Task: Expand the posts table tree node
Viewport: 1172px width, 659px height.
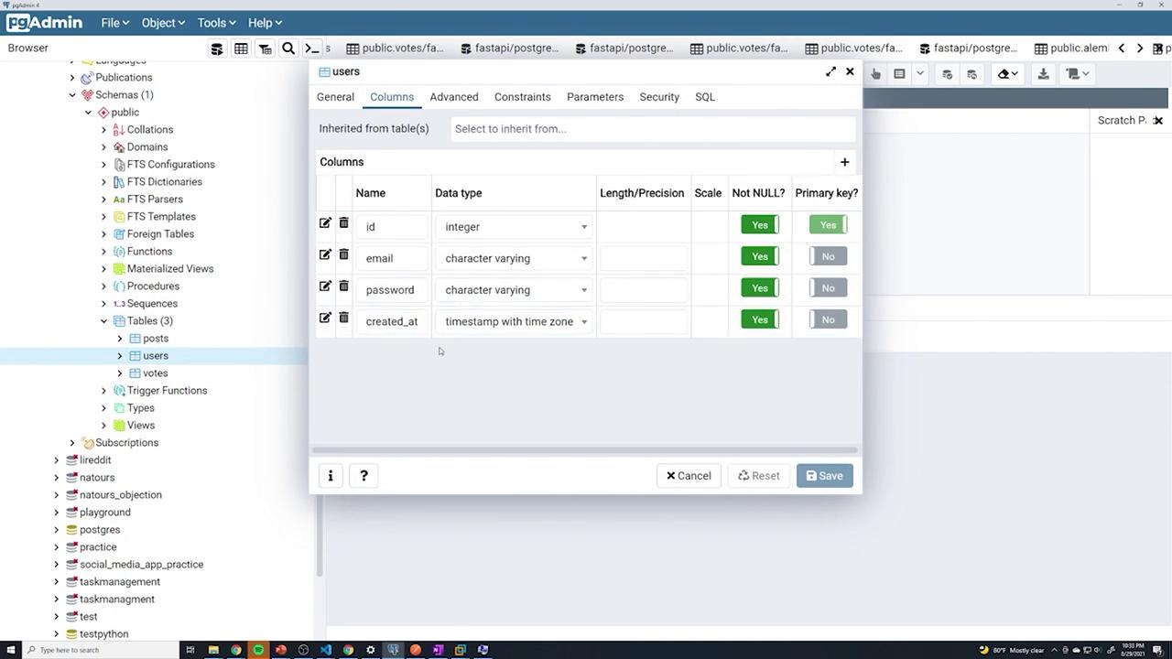Action: [x=120, y=339]
